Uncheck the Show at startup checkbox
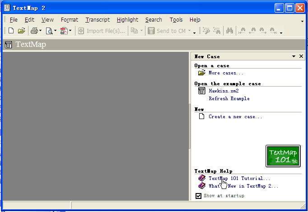This screenshot has width=308, height=212. tap(198, 196)
